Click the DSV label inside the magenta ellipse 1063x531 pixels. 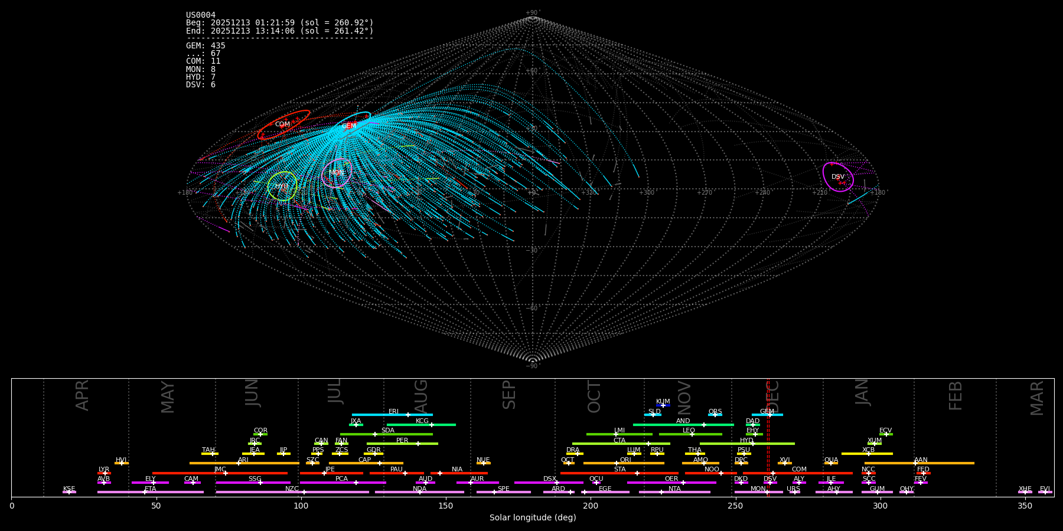coord(838,177)
